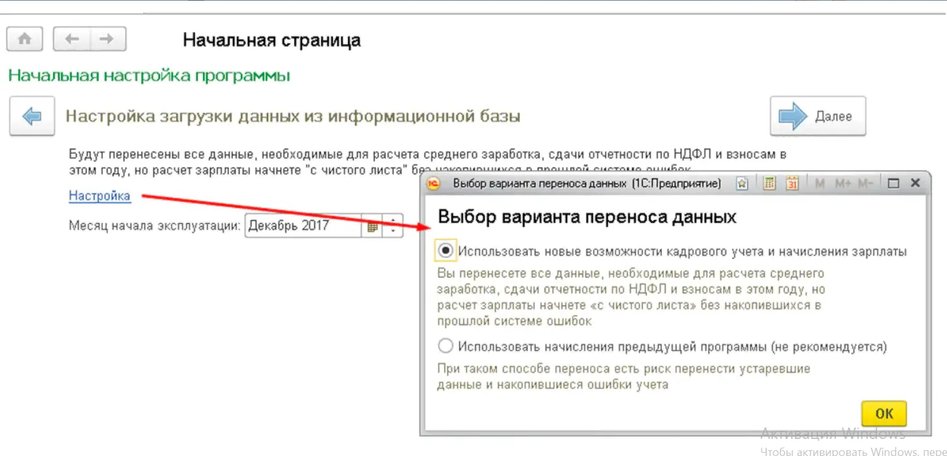947x456 pixels.
Task: Navigate forward with the right arrow button
Action: click(x=108, y=39)
